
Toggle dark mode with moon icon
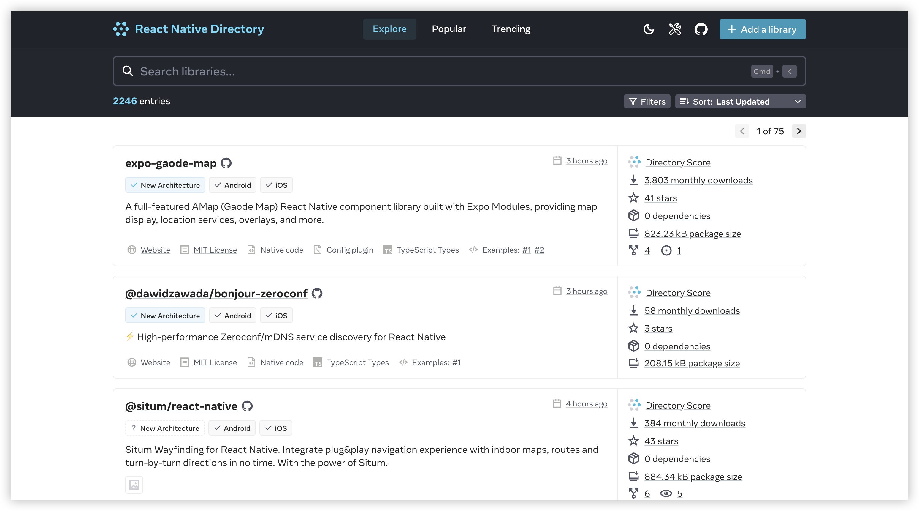[649, 29]
